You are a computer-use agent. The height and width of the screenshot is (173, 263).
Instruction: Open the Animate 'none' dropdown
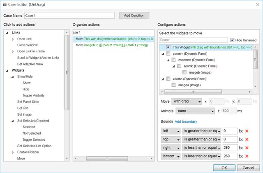[x=195, y=111]
